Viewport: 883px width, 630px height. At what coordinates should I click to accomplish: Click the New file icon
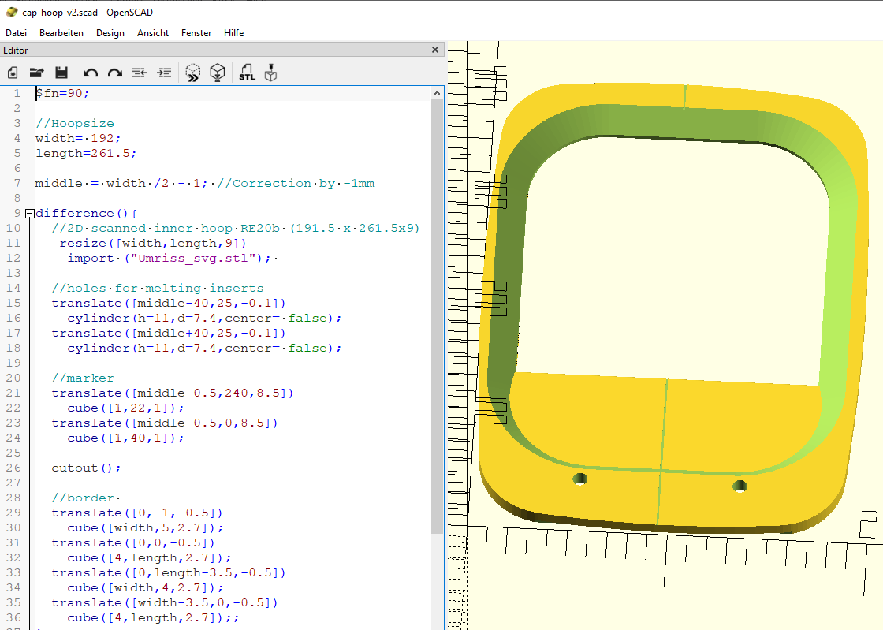[13, 73]
